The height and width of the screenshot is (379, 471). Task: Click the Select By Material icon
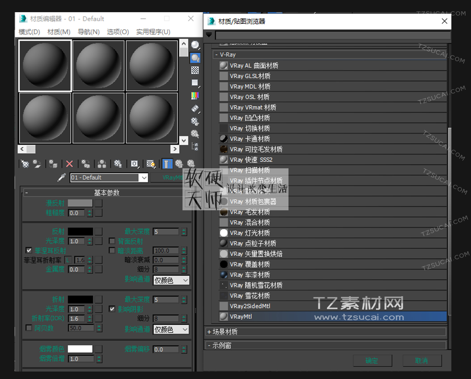pos(195,134)
